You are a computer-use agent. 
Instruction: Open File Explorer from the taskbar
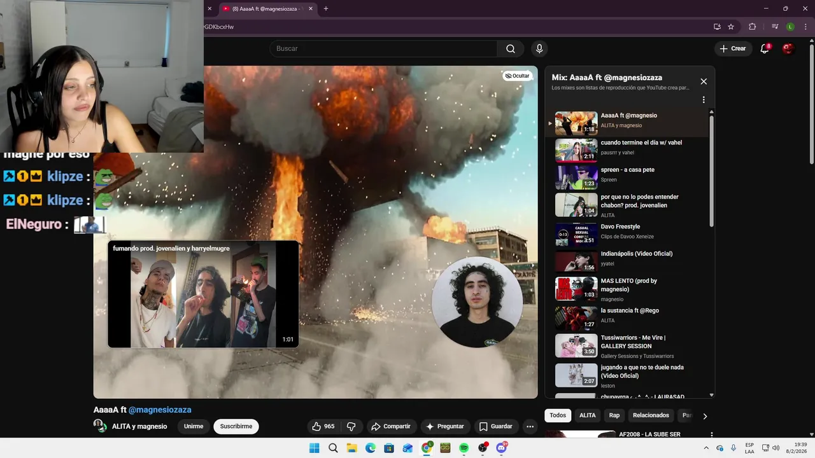click(351, 448)
